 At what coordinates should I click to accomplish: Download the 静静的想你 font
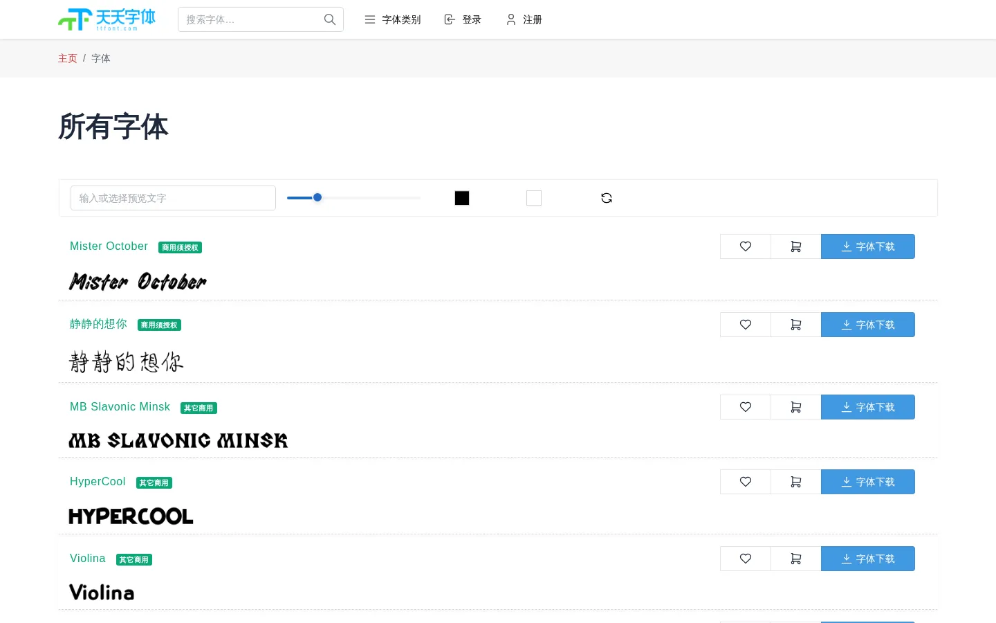click(868, 325)
